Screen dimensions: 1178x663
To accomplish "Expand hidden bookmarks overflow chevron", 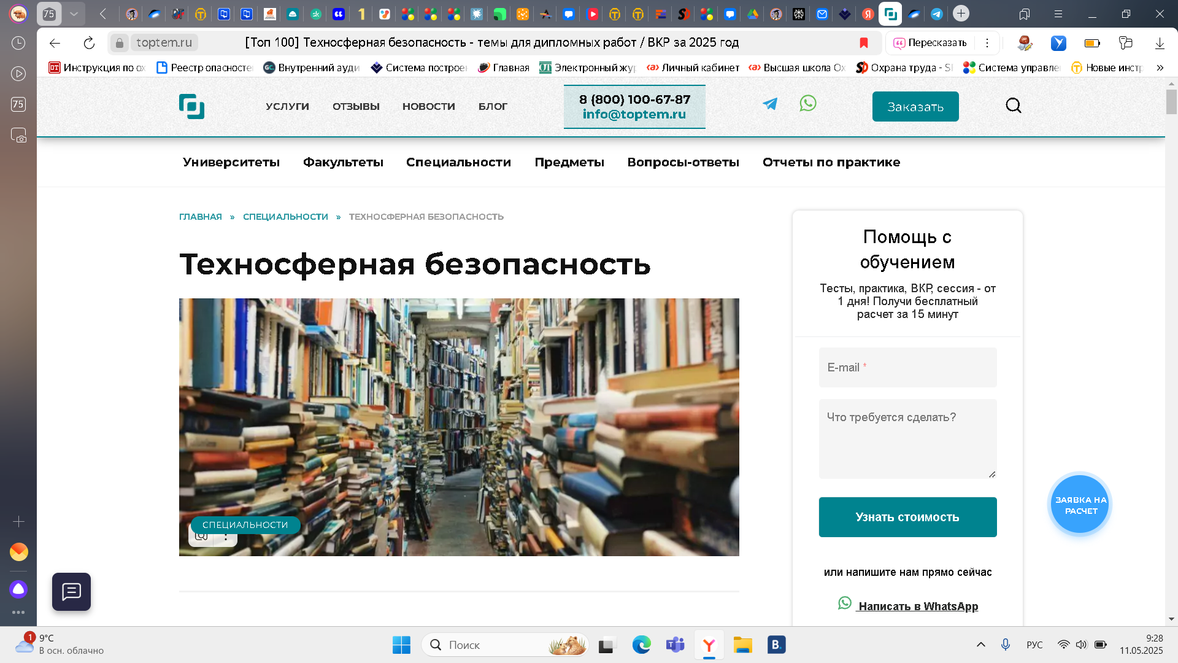I will click(x=1160, y=68).
